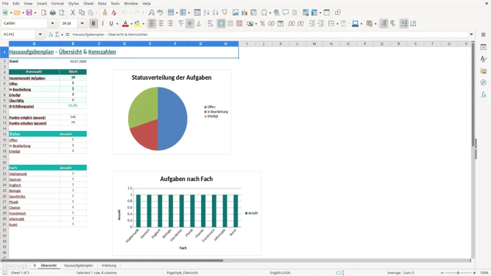Toggle Align Right
The height and width of the screenshot is (276, 491).
(x=170, y=23)
